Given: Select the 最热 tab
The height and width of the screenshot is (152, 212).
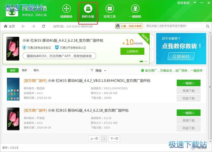Looking at the screenshot, I should (36, 70).
